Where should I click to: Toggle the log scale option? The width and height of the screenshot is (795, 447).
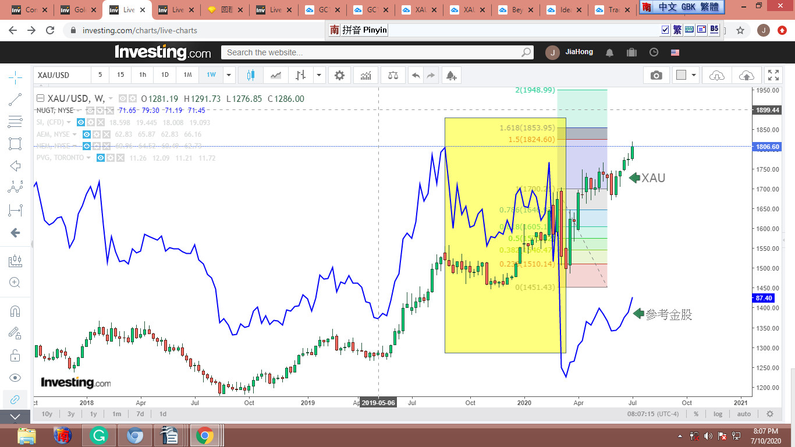point(718,414)
